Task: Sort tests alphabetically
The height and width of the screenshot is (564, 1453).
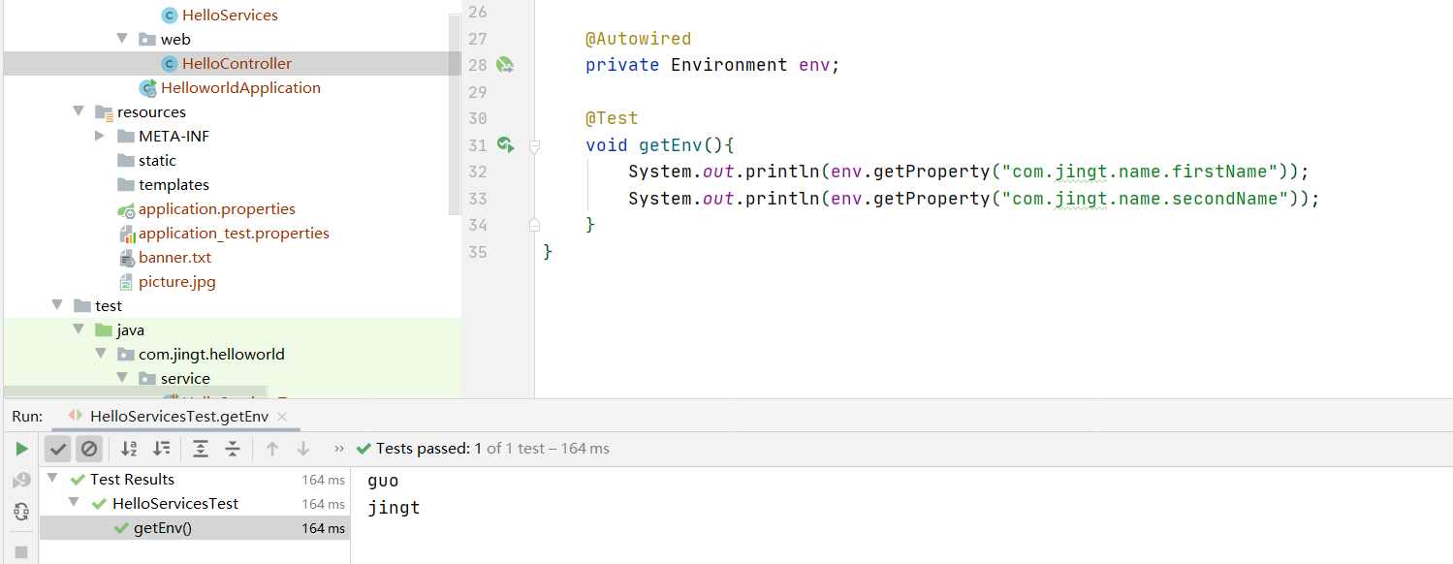Action: click(129, 449)
